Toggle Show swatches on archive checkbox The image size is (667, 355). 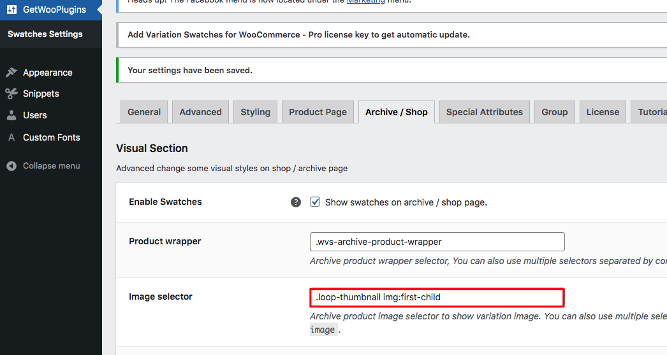click(x=315, y=202)
